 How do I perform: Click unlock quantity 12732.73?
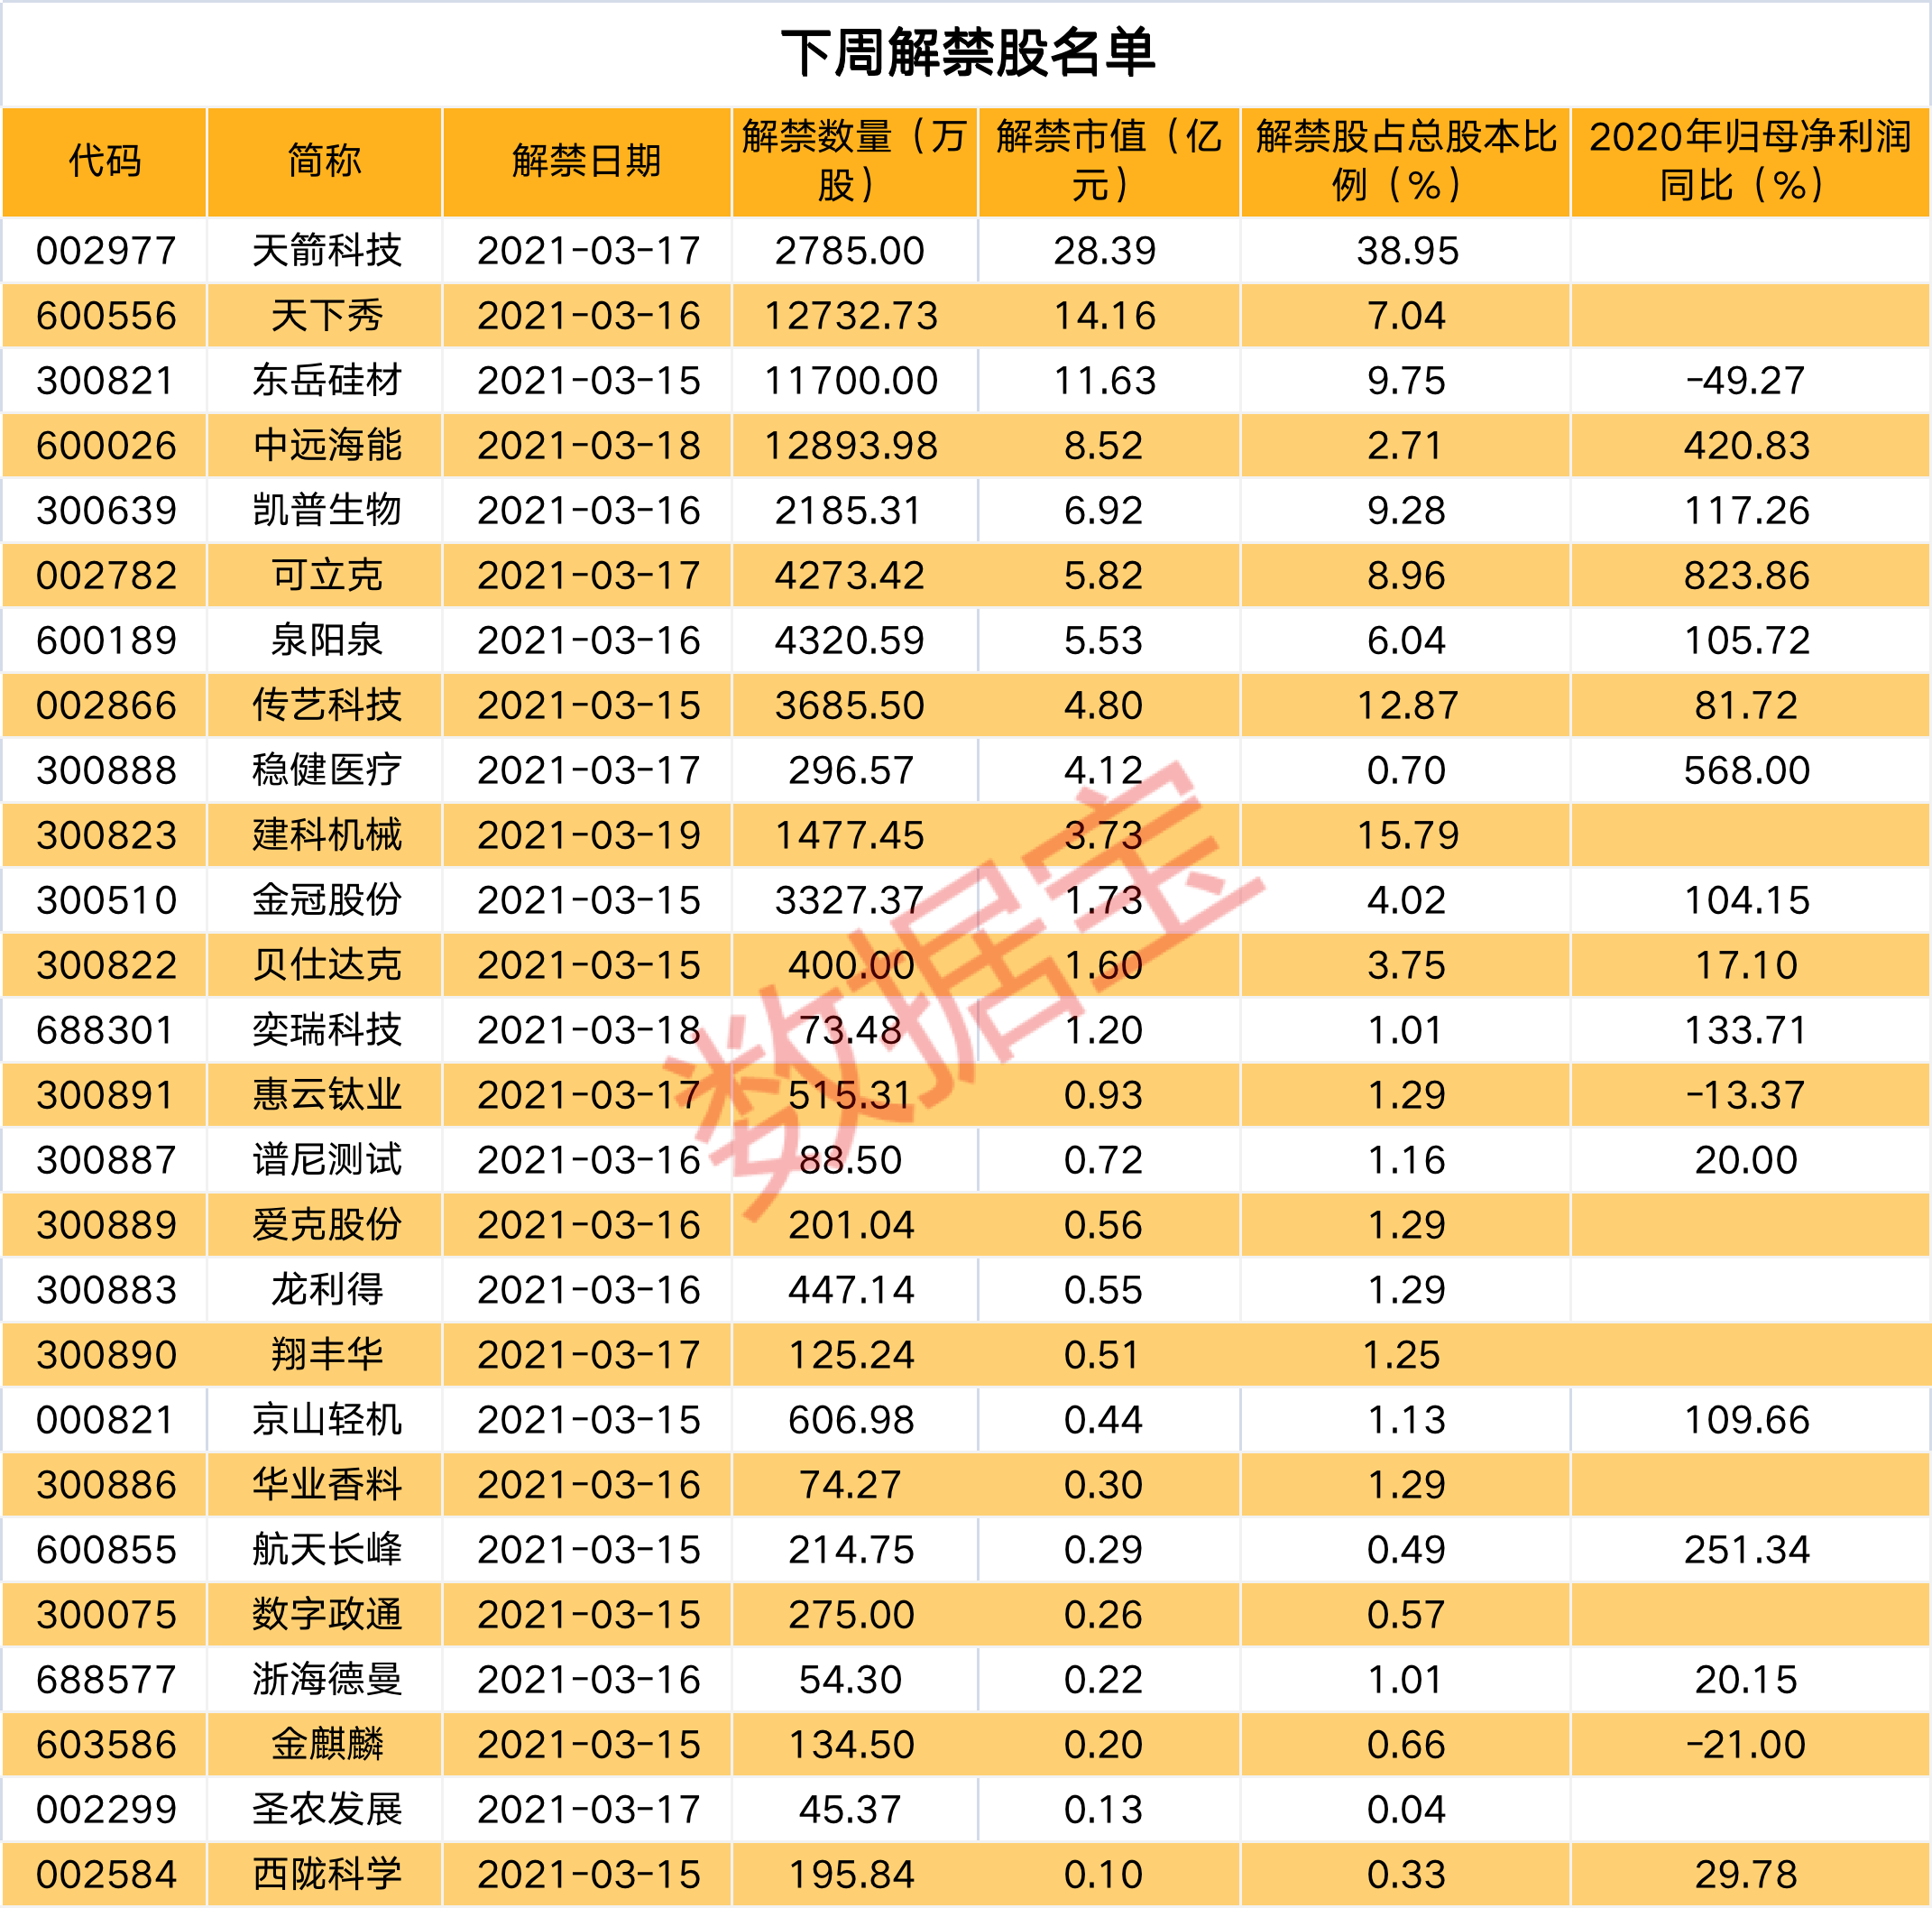pos(851,315)
